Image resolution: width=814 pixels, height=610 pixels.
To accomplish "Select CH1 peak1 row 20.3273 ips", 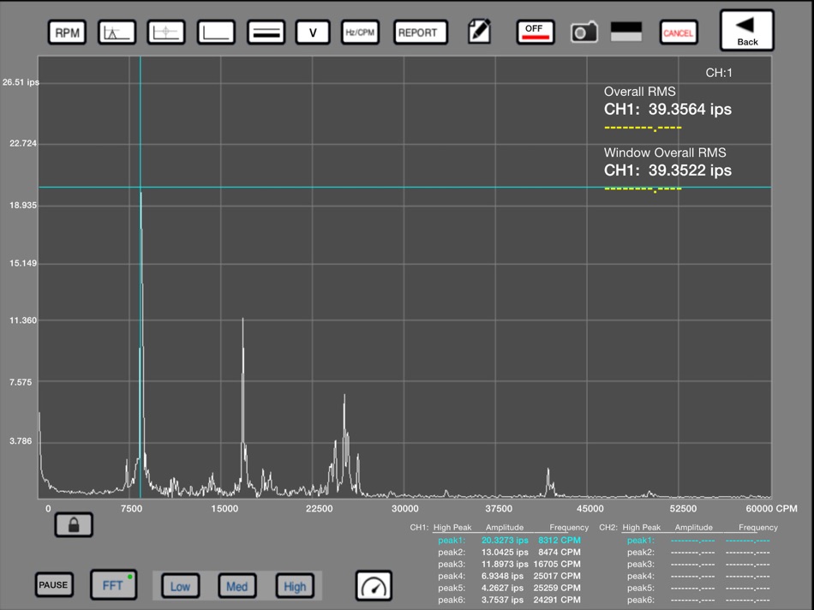I will point(509,541).
